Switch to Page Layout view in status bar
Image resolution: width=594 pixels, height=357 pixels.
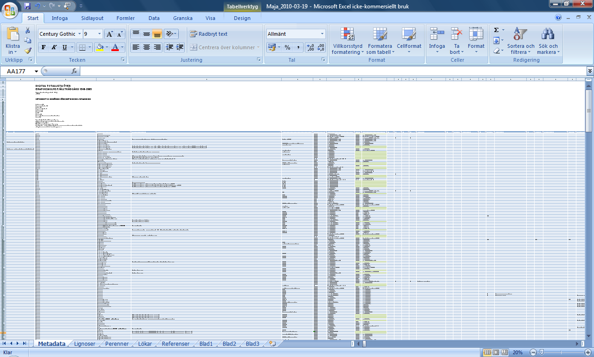tap(496, 352)
